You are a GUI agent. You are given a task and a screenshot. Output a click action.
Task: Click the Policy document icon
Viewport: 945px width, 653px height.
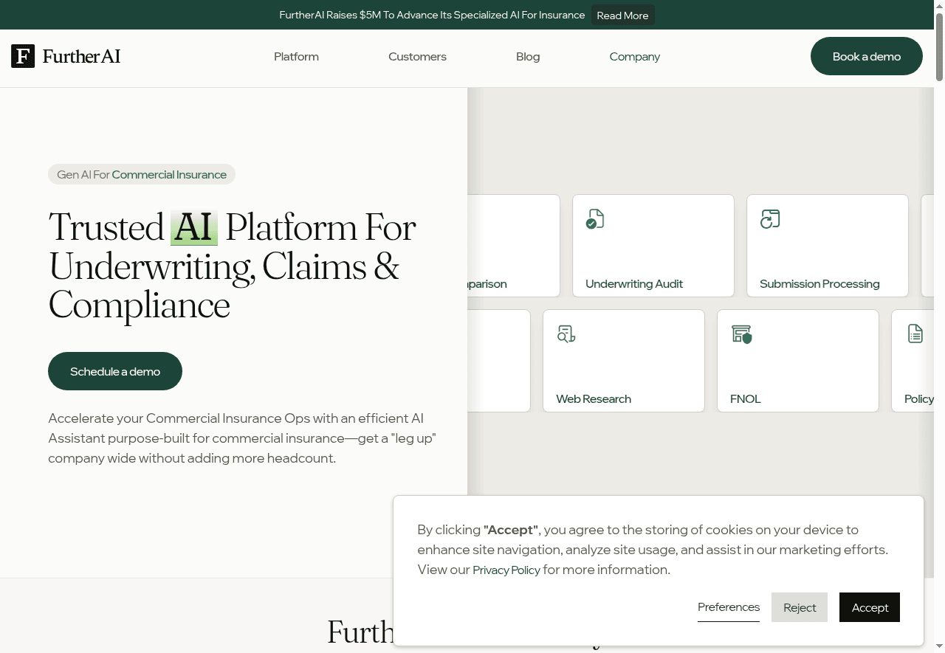pyautogui.click(x=915, y=334)
